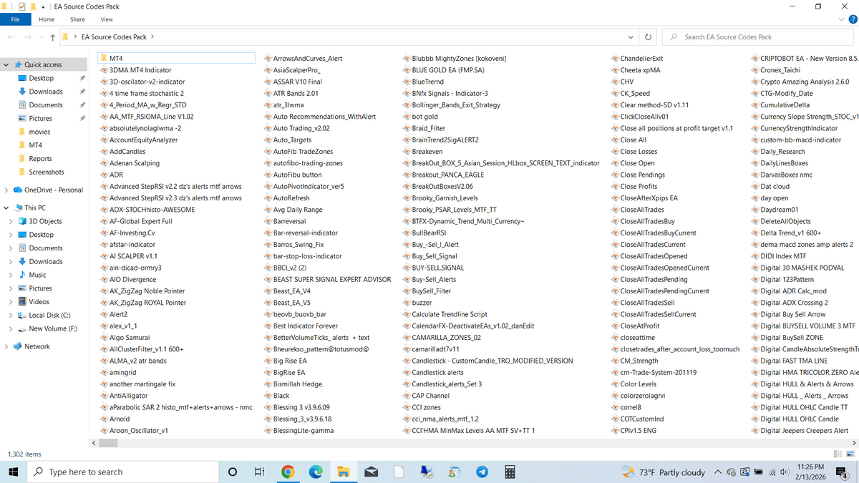Select the Adenan Scalping file
859x483 pixels.
pyautogui.click(x=129, y=163)
